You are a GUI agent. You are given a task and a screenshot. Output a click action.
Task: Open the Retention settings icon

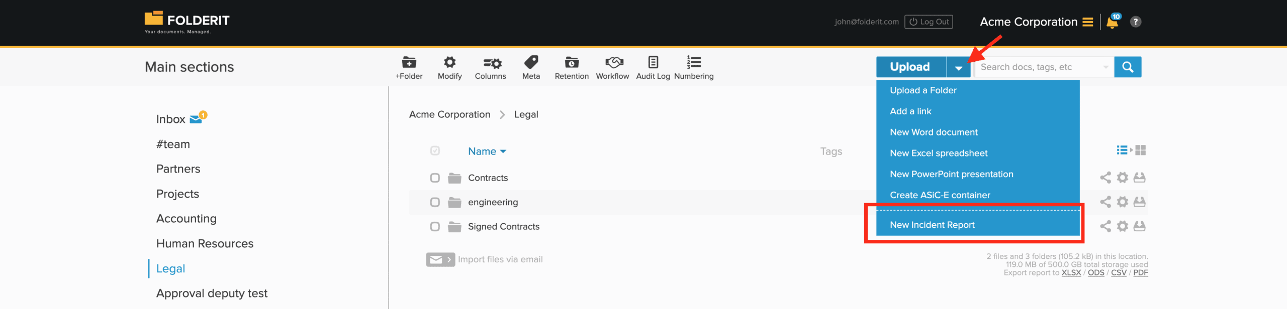(x=571, y=63)
